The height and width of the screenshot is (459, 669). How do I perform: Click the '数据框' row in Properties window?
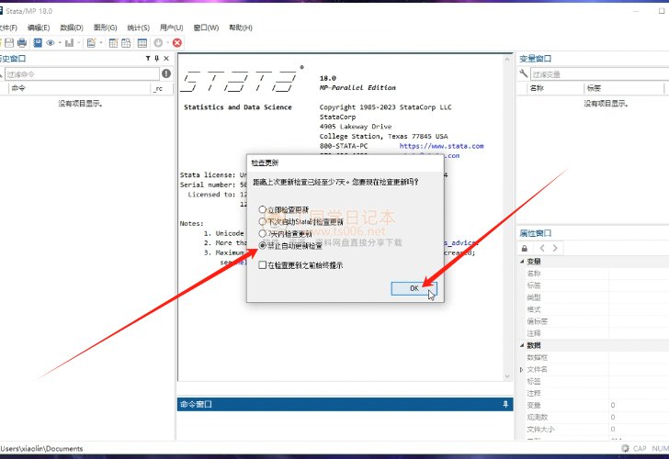click(593, 358)
